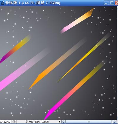
Task: Click the orange-pink meteor at top right
Action: (77, 21)
